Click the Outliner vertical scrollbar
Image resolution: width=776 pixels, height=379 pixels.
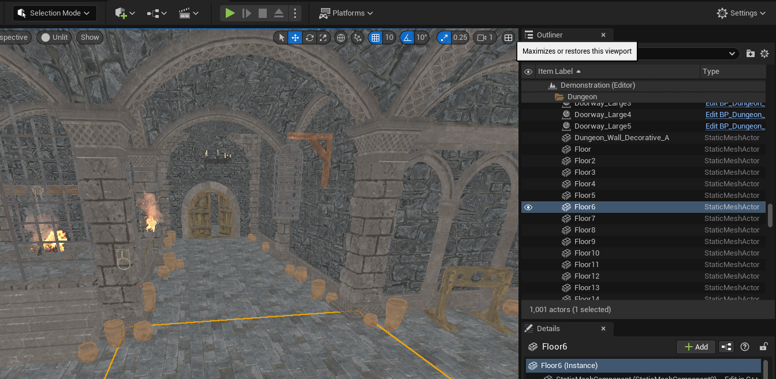coord(770,215)
